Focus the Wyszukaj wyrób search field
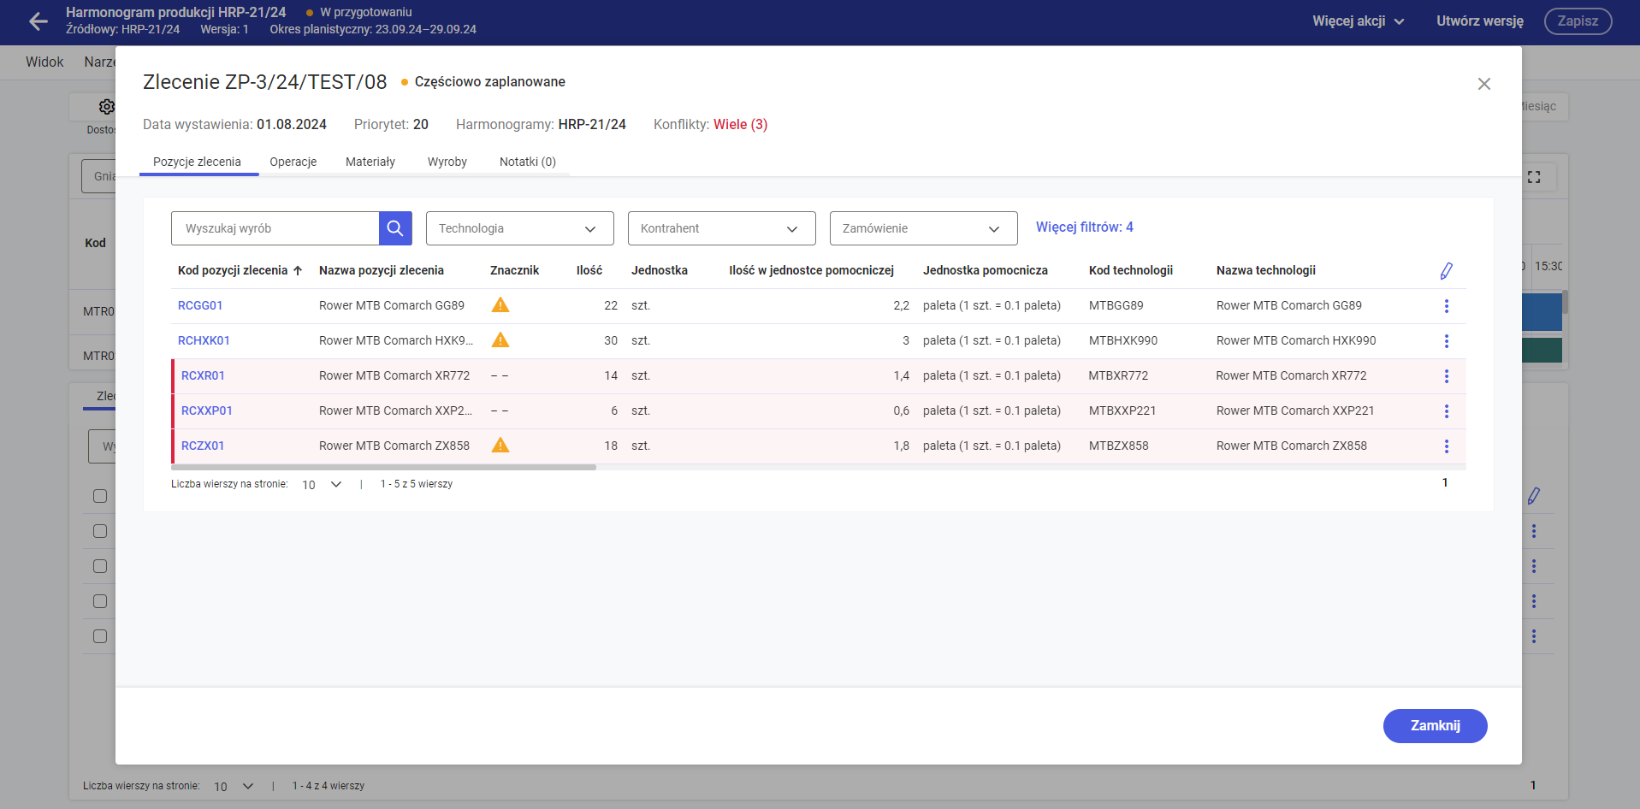 pos(275,228)
